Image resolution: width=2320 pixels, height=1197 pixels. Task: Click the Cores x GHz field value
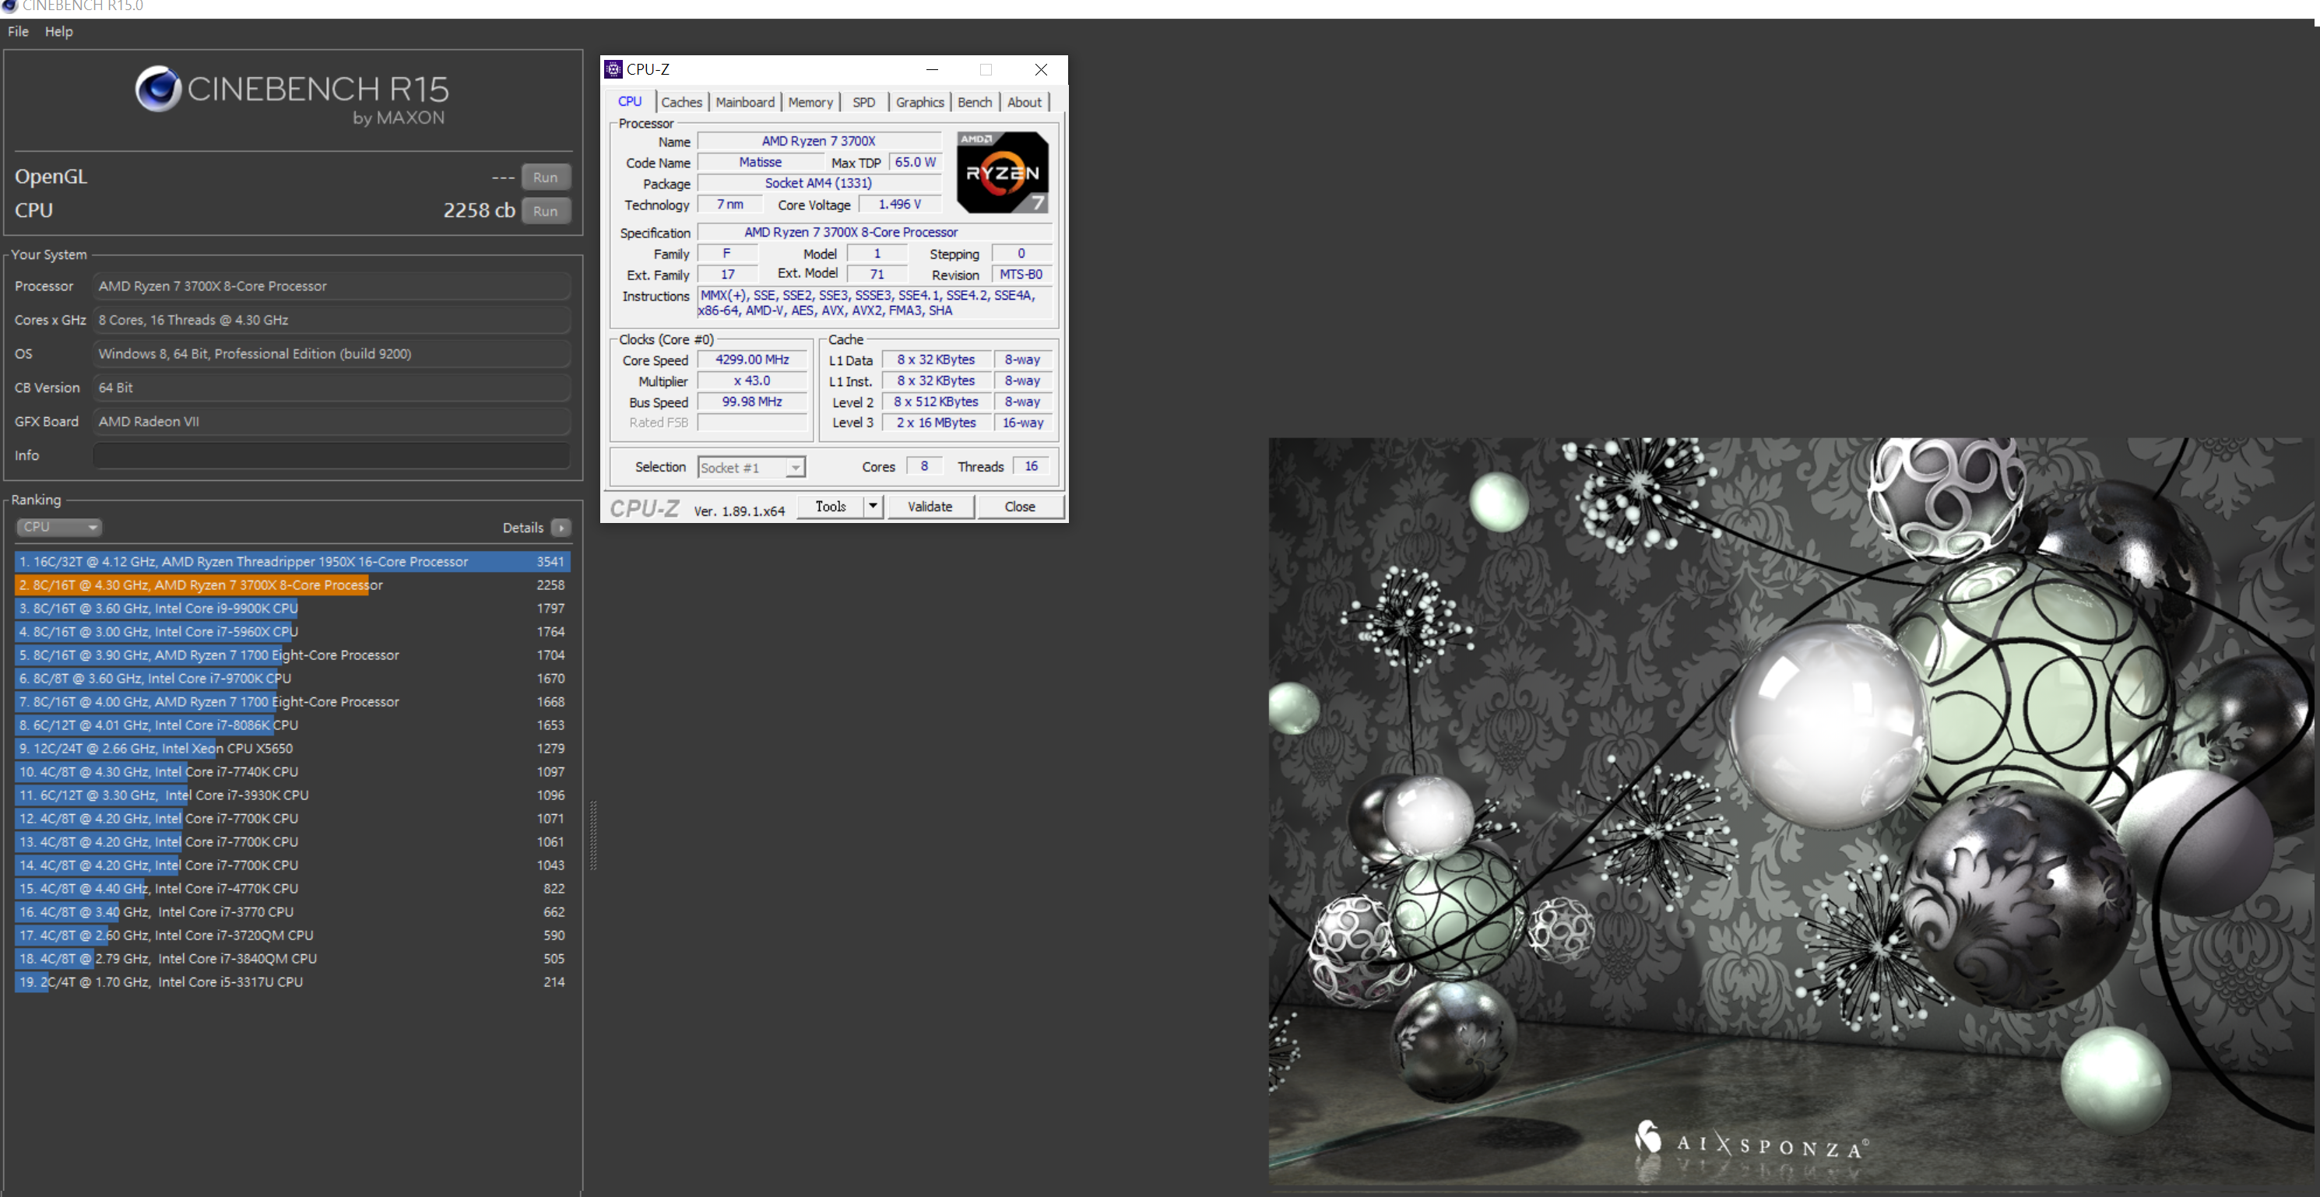click(332, 321)
